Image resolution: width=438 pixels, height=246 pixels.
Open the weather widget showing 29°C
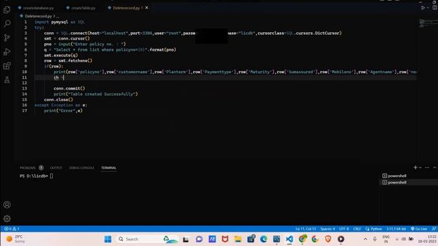[16, 239]
